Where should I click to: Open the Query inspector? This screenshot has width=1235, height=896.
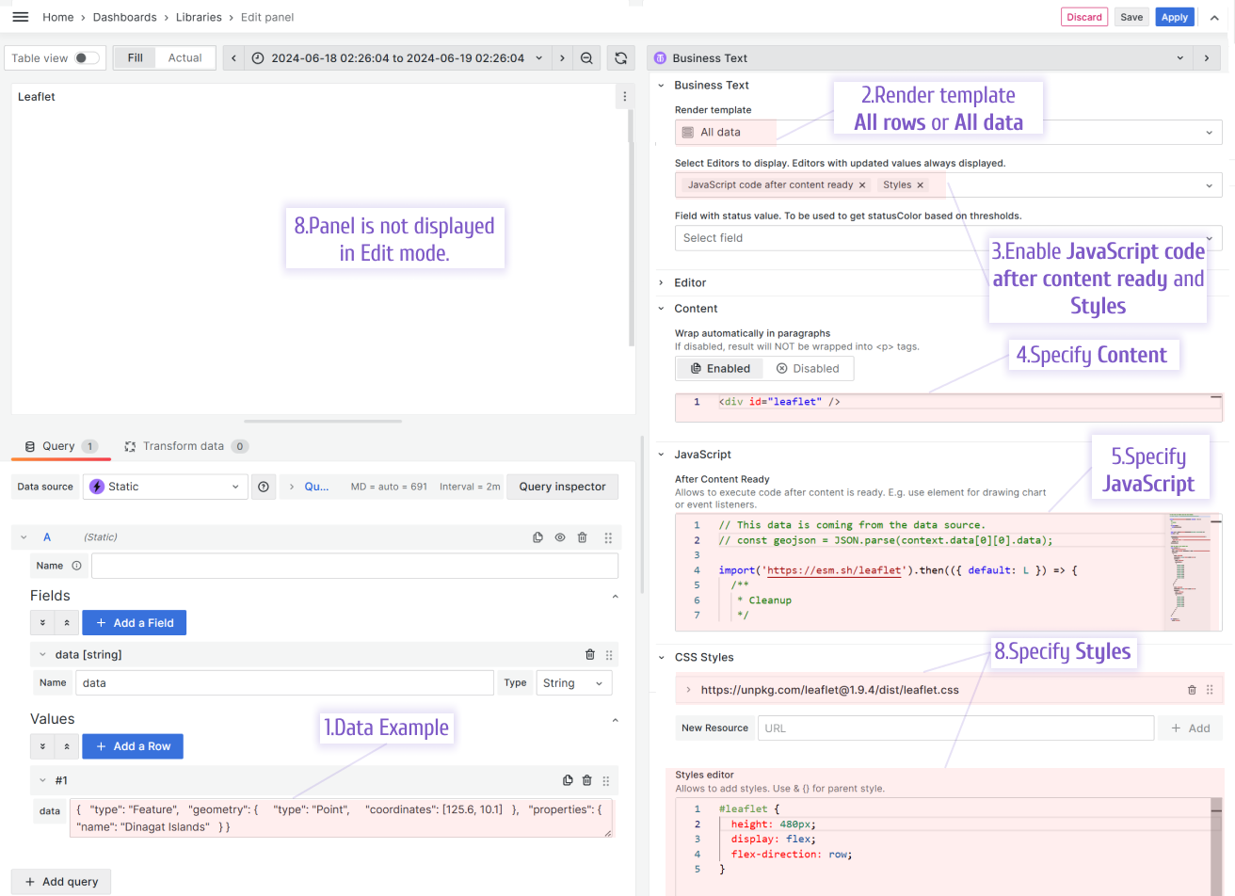(562, 486)
